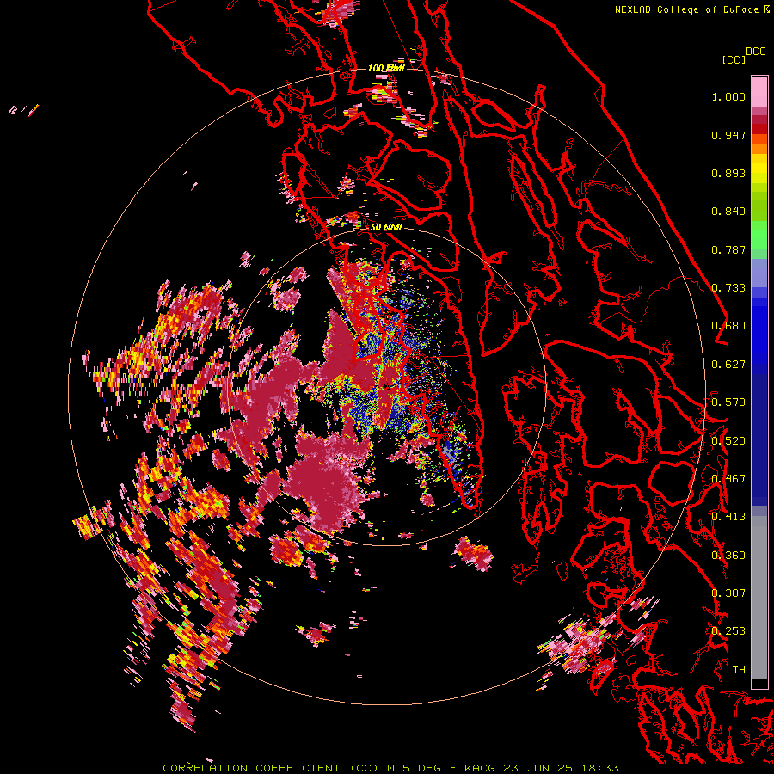Pick the yellow segment of the color bar

tap(759, 169)
